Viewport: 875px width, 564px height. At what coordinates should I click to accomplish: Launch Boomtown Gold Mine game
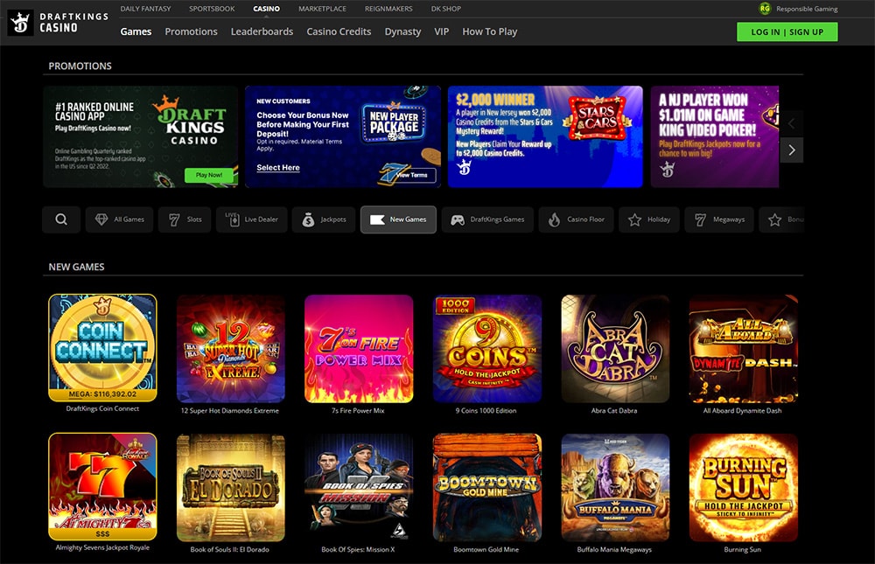pyautogui.click(x=487, y=488)
